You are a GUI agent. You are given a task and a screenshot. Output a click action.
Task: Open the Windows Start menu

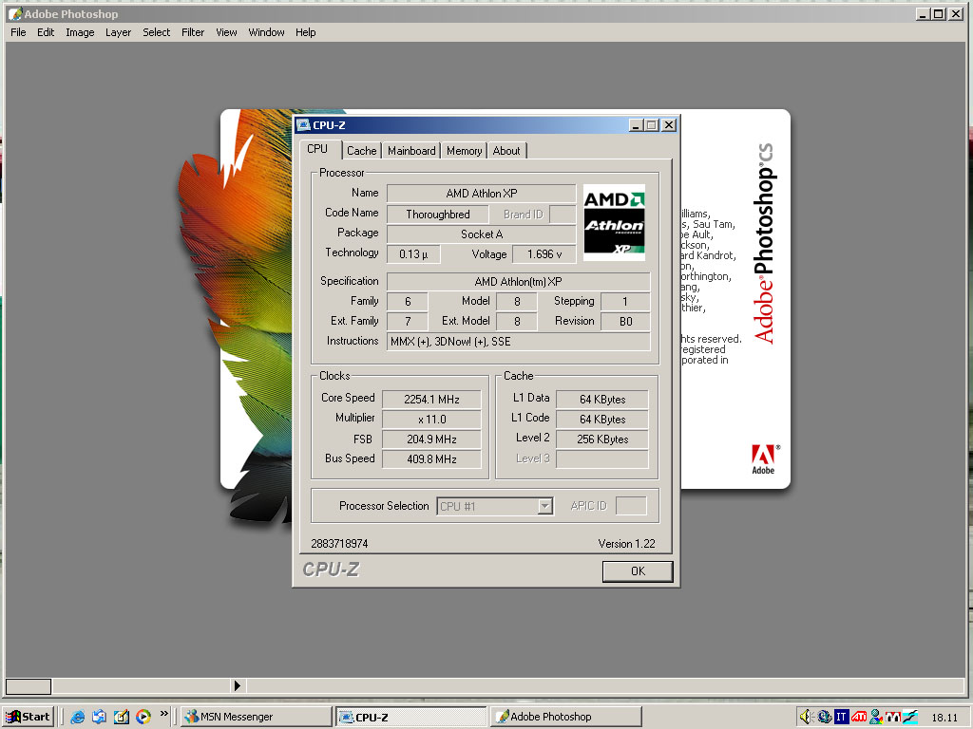[x=29, y=717]
